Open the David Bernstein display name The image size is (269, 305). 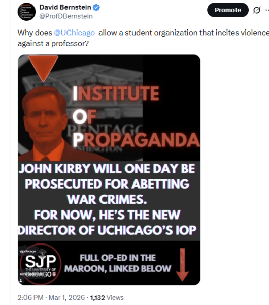pyautogui.click(x=65, y=7)
